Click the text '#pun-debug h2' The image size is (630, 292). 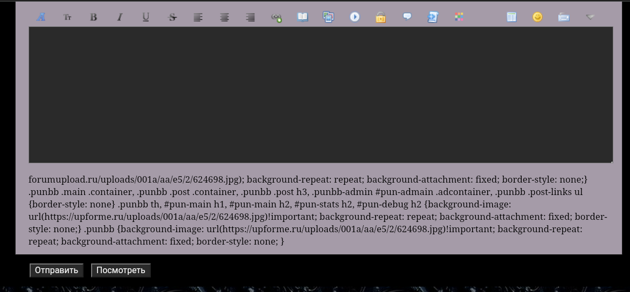tap(389, 204)
